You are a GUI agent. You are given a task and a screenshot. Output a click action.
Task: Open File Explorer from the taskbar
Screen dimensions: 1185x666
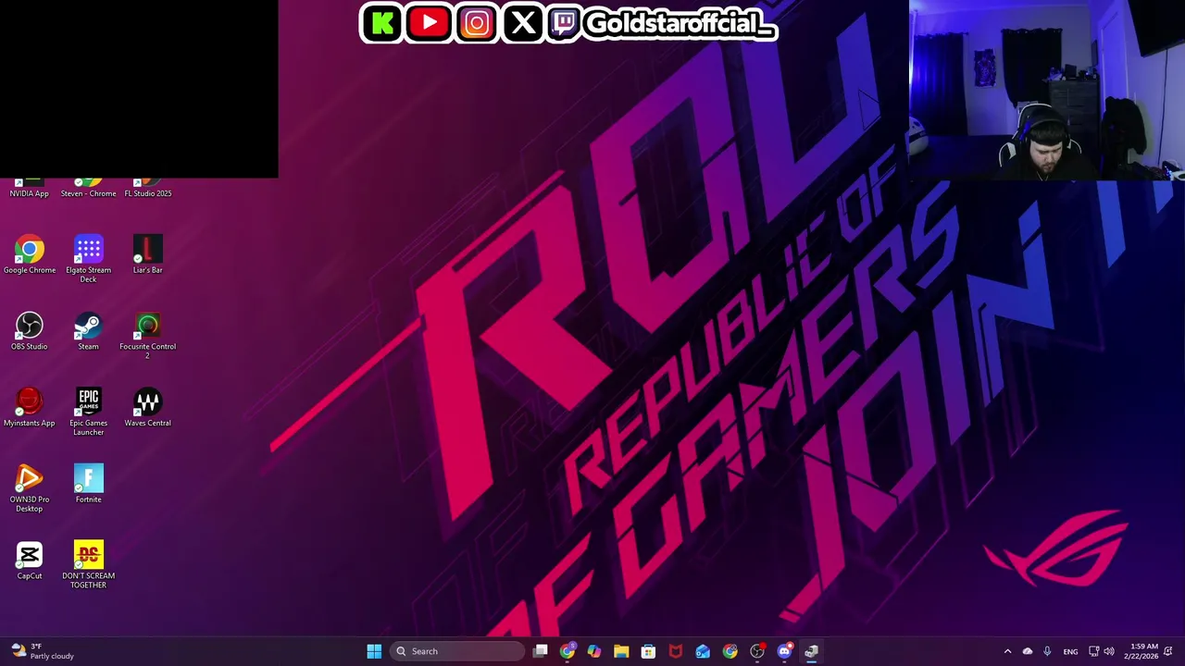621,651
